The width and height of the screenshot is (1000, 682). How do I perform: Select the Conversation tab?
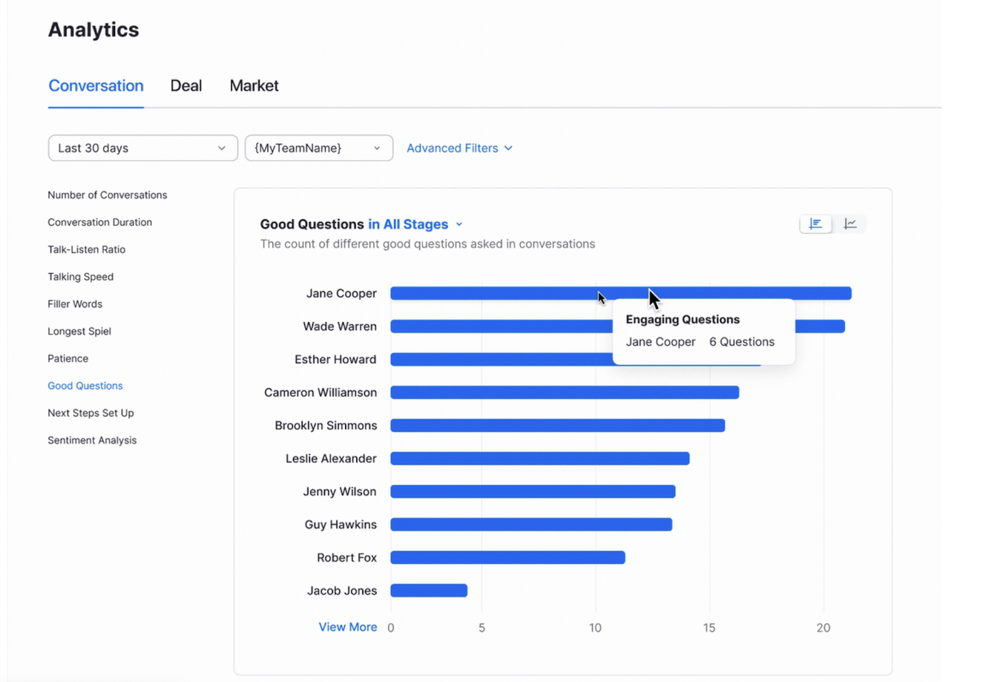coord(96,86)
